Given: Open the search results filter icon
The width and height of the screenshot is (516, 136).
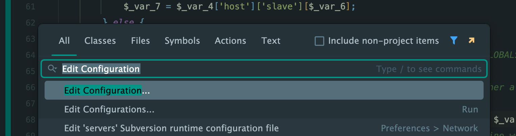Looking at the screenshot, I should click(454, 41).
